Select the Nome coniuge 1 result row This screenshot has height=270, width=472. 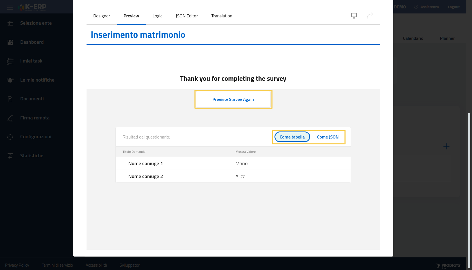click(x=233, y=163)
